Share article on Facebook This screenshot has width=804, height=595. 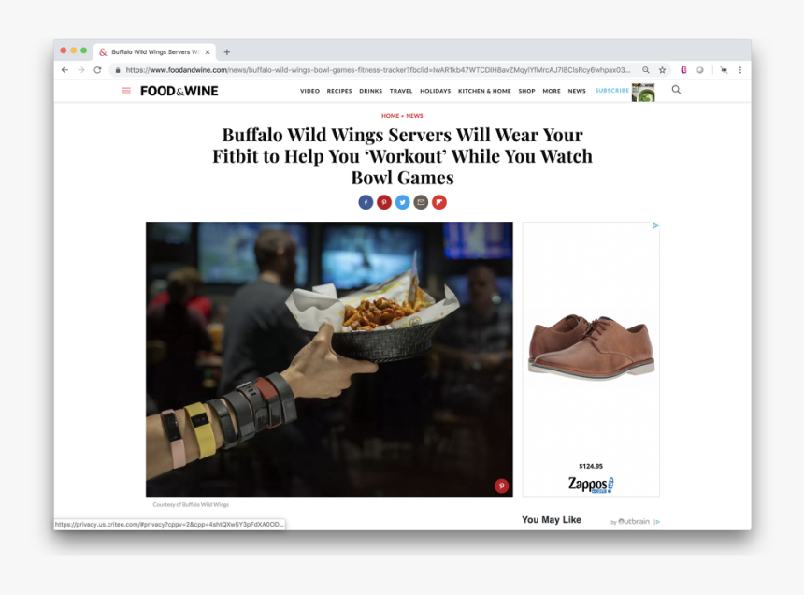click(366, 202)
